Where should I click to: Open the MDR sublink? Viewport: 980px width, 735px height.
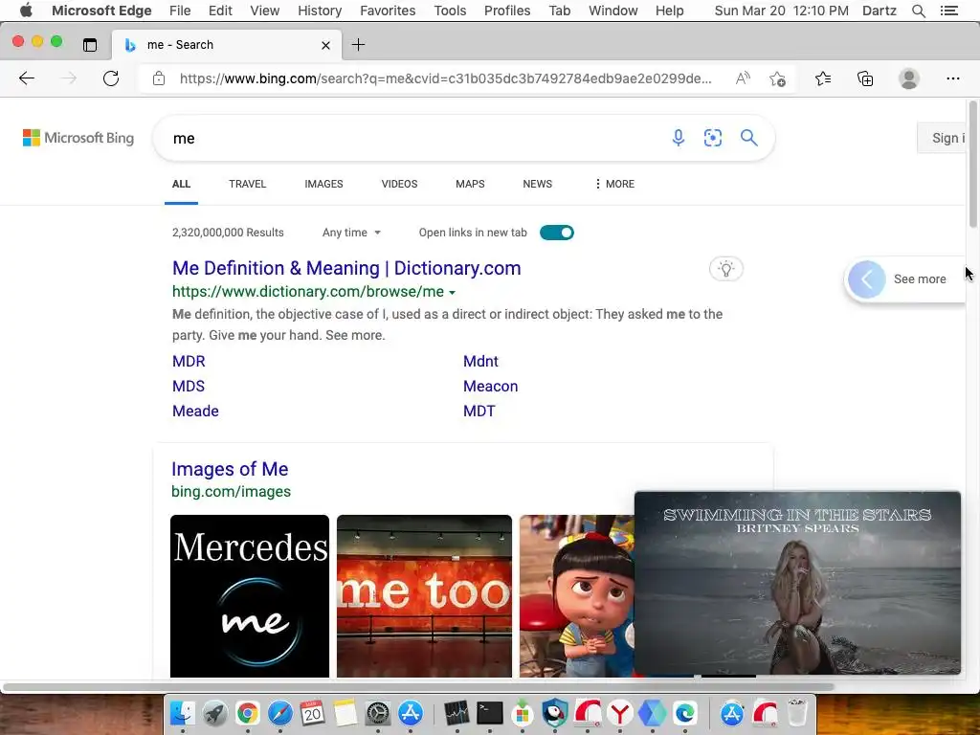pos(189,361)
